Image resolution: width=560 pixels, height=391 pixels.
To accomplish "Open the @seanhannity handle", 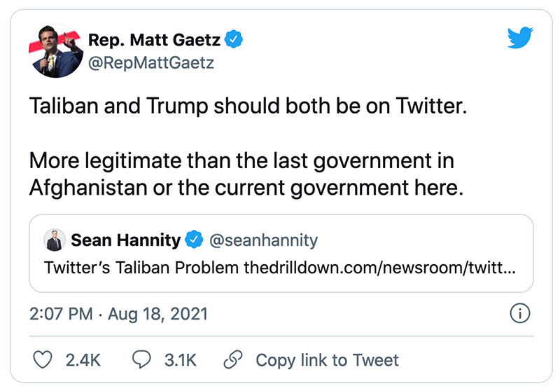I will pyautogui.click(x=263, y=241).
